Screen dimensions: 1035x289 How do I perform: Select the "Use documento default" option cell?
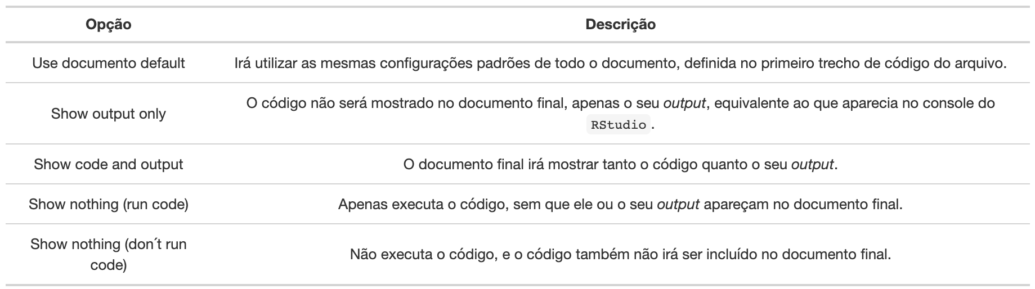[x=109, y=63]
